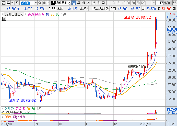Expand the stock code history dropdown
The image size is (177, 126).
tap(36, 3)
